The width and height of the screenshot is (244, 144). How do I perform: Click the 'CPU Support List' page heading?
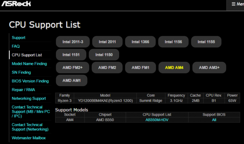[x=44, y=25]
